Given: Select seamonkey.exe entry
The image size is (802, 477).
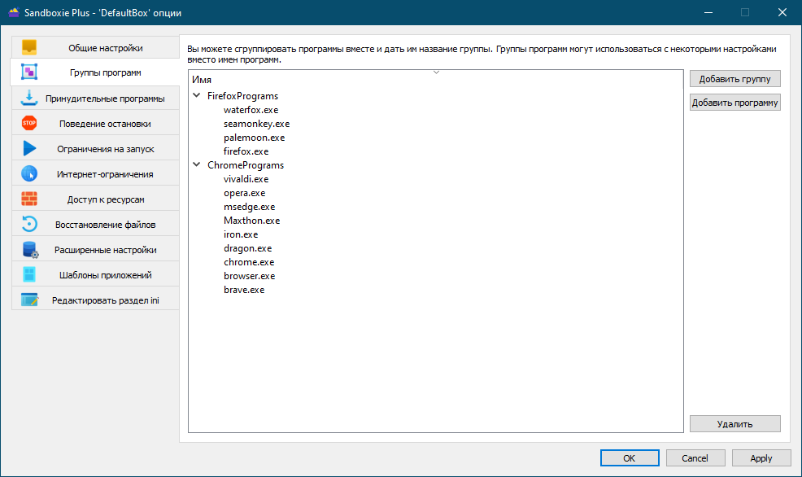Looking at the screenshot, I should (x=257, y=124).
